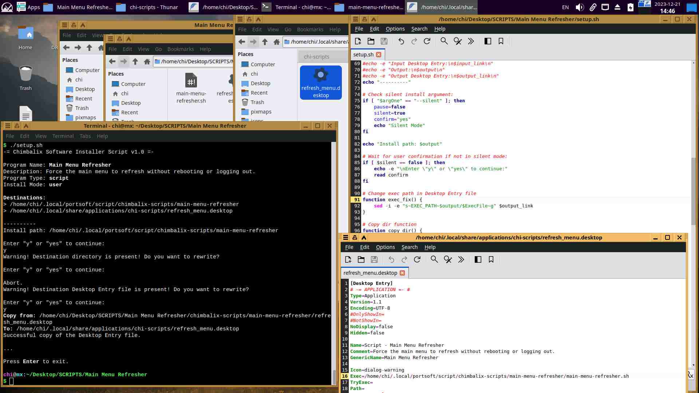Expand Jump-to double-chevron in setup.sh editor toolbar
This screenshot has width=699, height=393.
pyautogui.click(x=471, y=41)
